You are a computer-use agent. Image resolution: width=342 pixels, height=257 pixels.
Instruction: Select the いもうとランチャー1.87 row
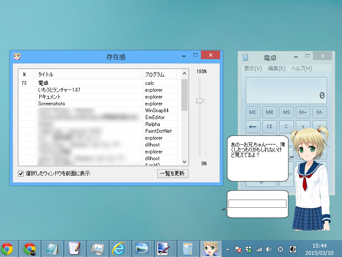click(x=100, y=90)
